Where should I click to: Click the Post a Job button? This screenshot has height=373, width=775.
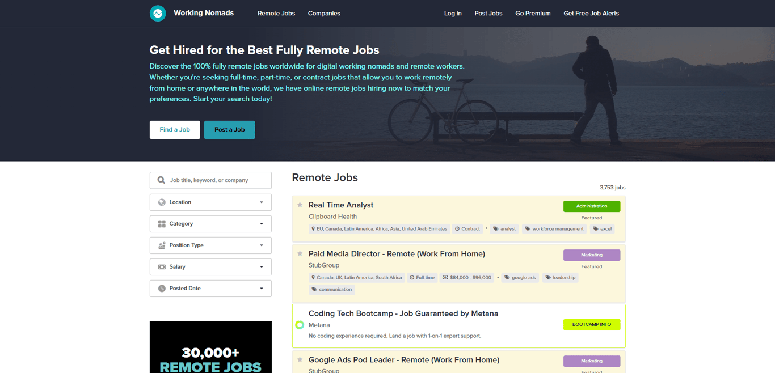tap(230, 130)
